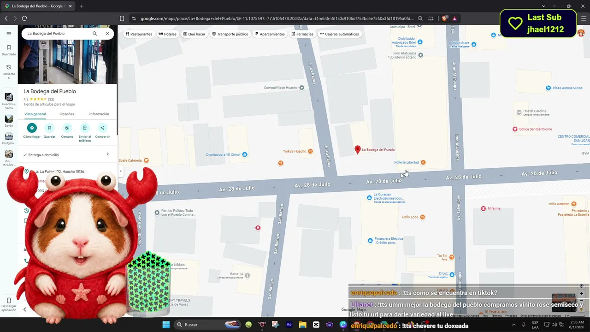The width and height of the screenshot is (590, 332).
Task: Open File Explorer from the taskbar
Action: pyautogui.click(x=302, y=325)
